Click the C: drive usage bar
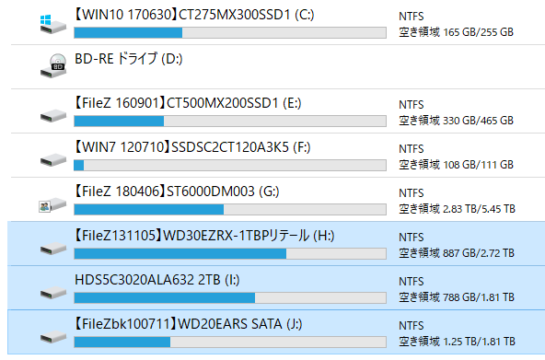Viewport: 545px width, 360px height. pyautogui.click(x=230, y=32)
